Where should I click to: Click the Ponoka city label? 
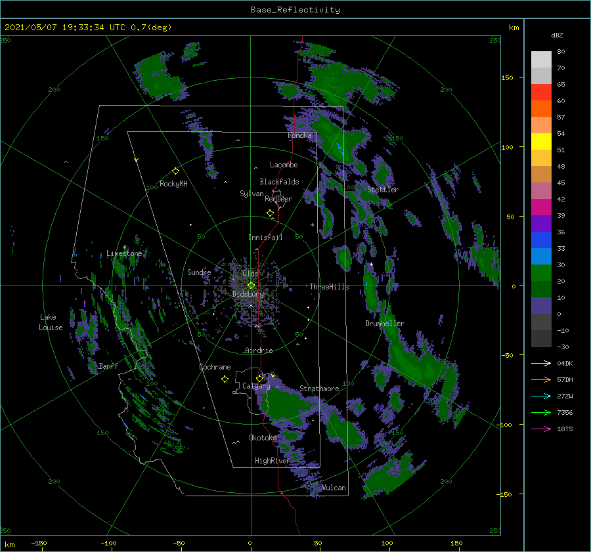(x=299, y=135)
